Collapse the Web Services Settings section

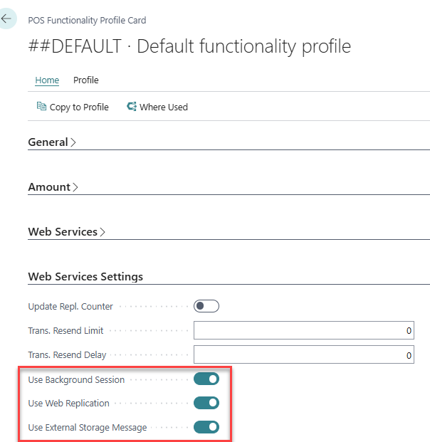(85, 277)
